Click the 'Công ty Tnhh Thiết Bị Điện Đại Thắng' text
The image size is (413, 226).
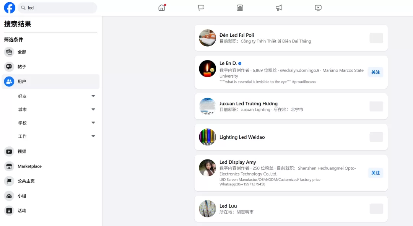tap(276, 41)
